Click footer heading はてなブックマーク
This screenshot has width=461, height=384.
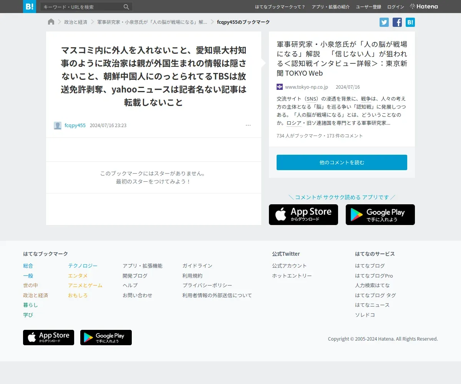(45, 254)
